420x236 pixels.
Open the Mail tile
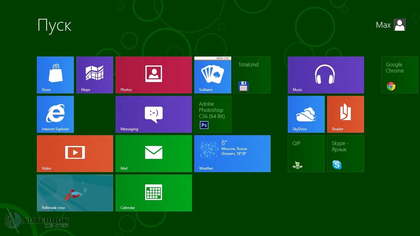pyautogui.click(x=154, y=154)
